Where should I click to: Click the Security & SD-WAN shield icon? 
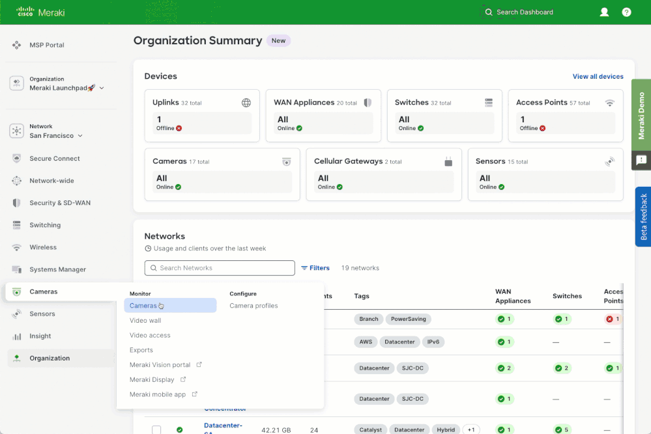16,203
